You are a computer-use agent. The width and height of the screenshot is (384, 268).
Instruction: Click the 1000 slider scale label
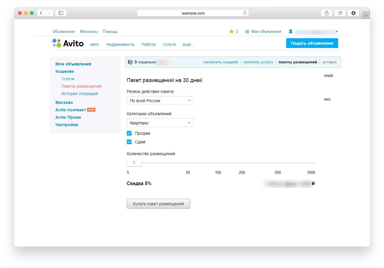coord(311,173)
